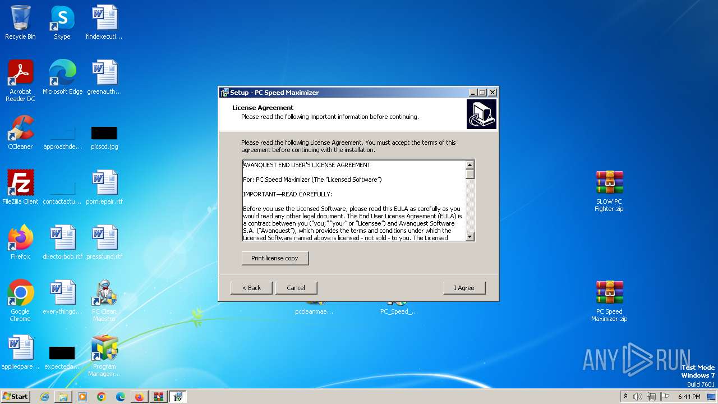The image size is (718, 404).
Task: Select the Acrobat Reader DC shortcut
Action: [20, 81]
